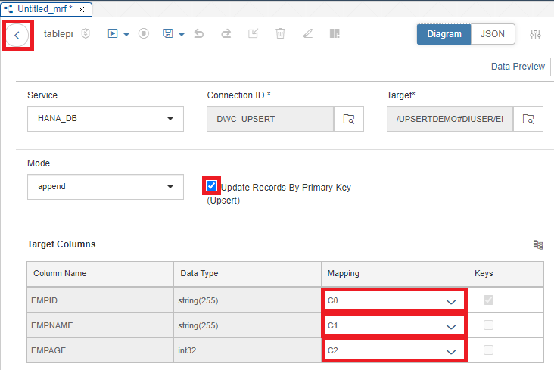The image size is (554, 370).
Task: Switch to the JSON view tab
Action: click(x=493, y=34)
